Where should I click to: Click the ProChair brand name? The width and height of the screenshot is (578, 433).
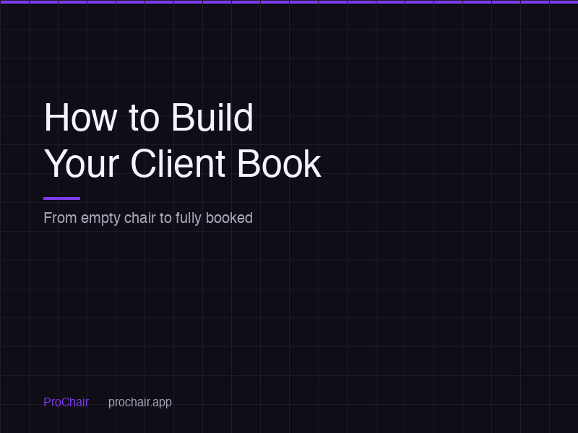point(66,402)
